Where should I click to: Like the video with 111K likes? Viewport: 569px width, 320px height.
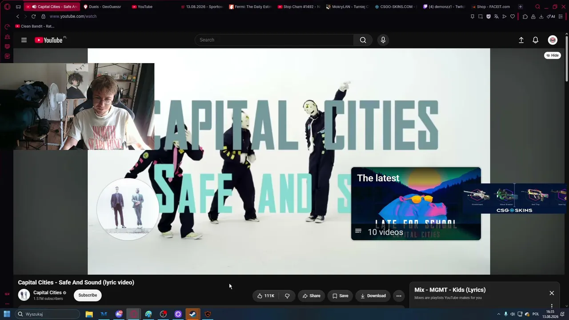(x=266, y=296)
